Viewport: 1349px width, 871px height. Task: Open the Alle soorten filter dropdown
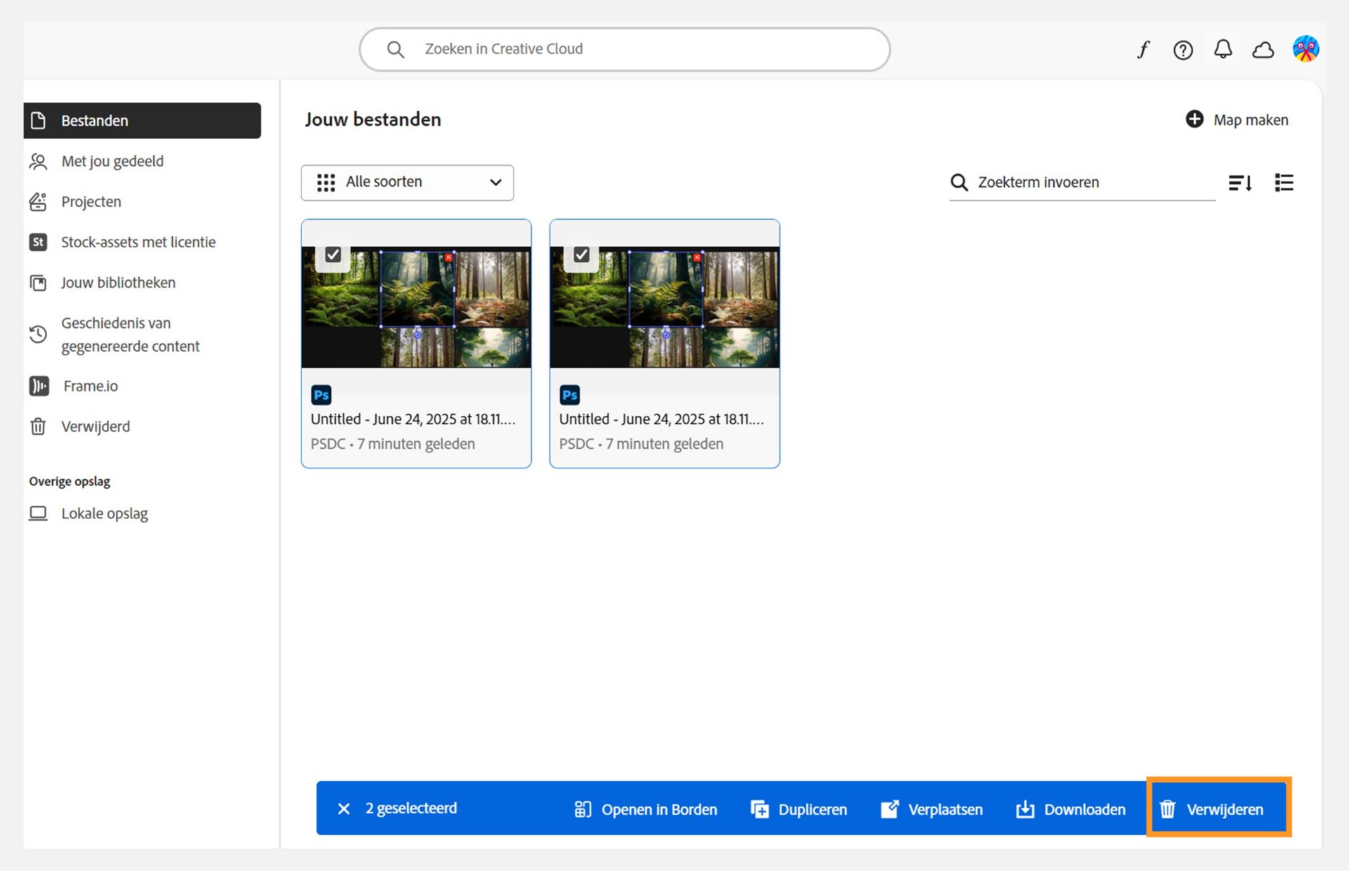click(408, 183)
